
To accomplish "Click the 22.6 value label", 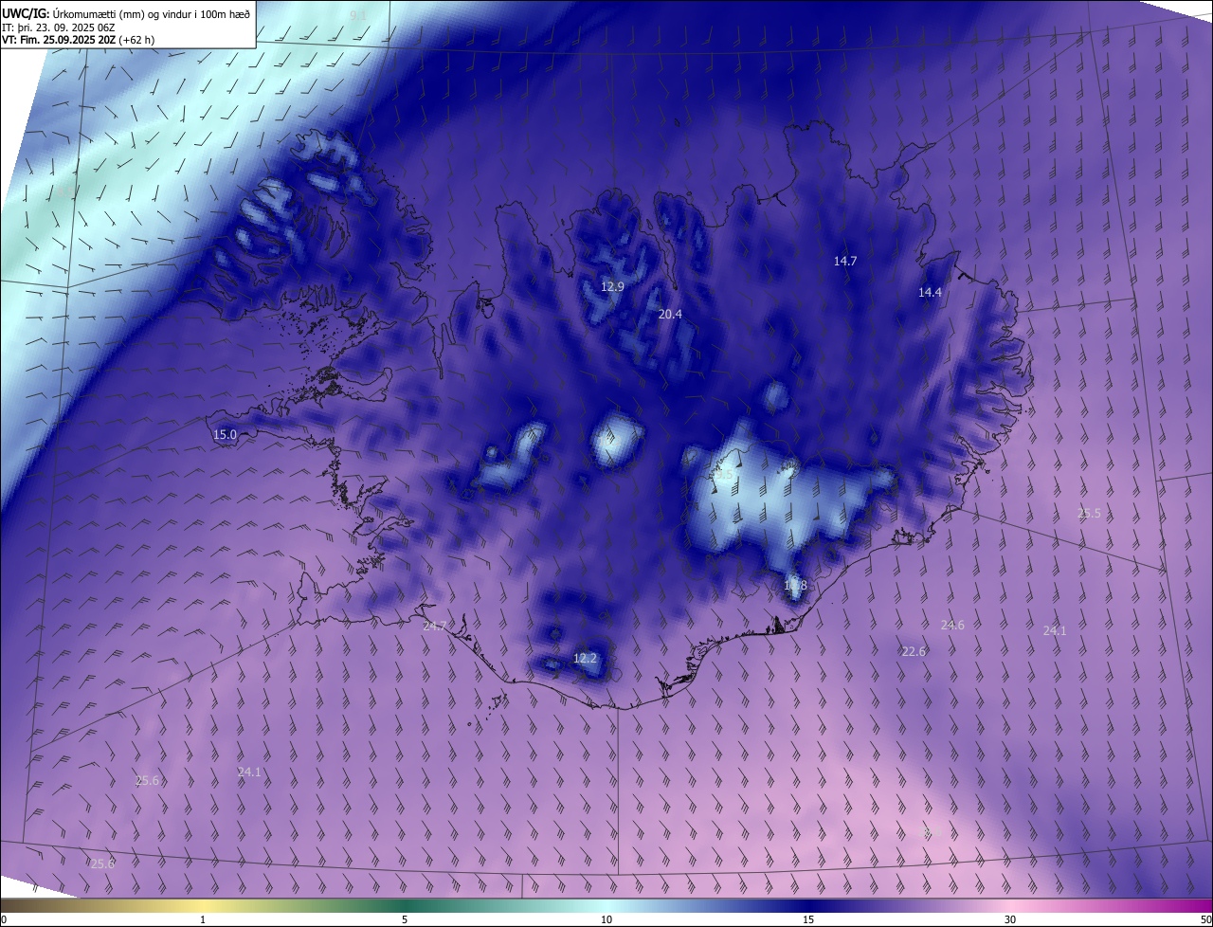I will click(x=914, y=651).
